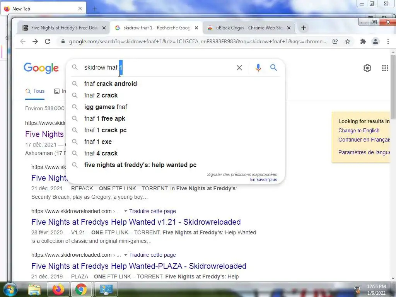Click the Chrome address bar URL
Image resolution: width=396 pixels, height=297 pixels.
click(x=198, y=41)
